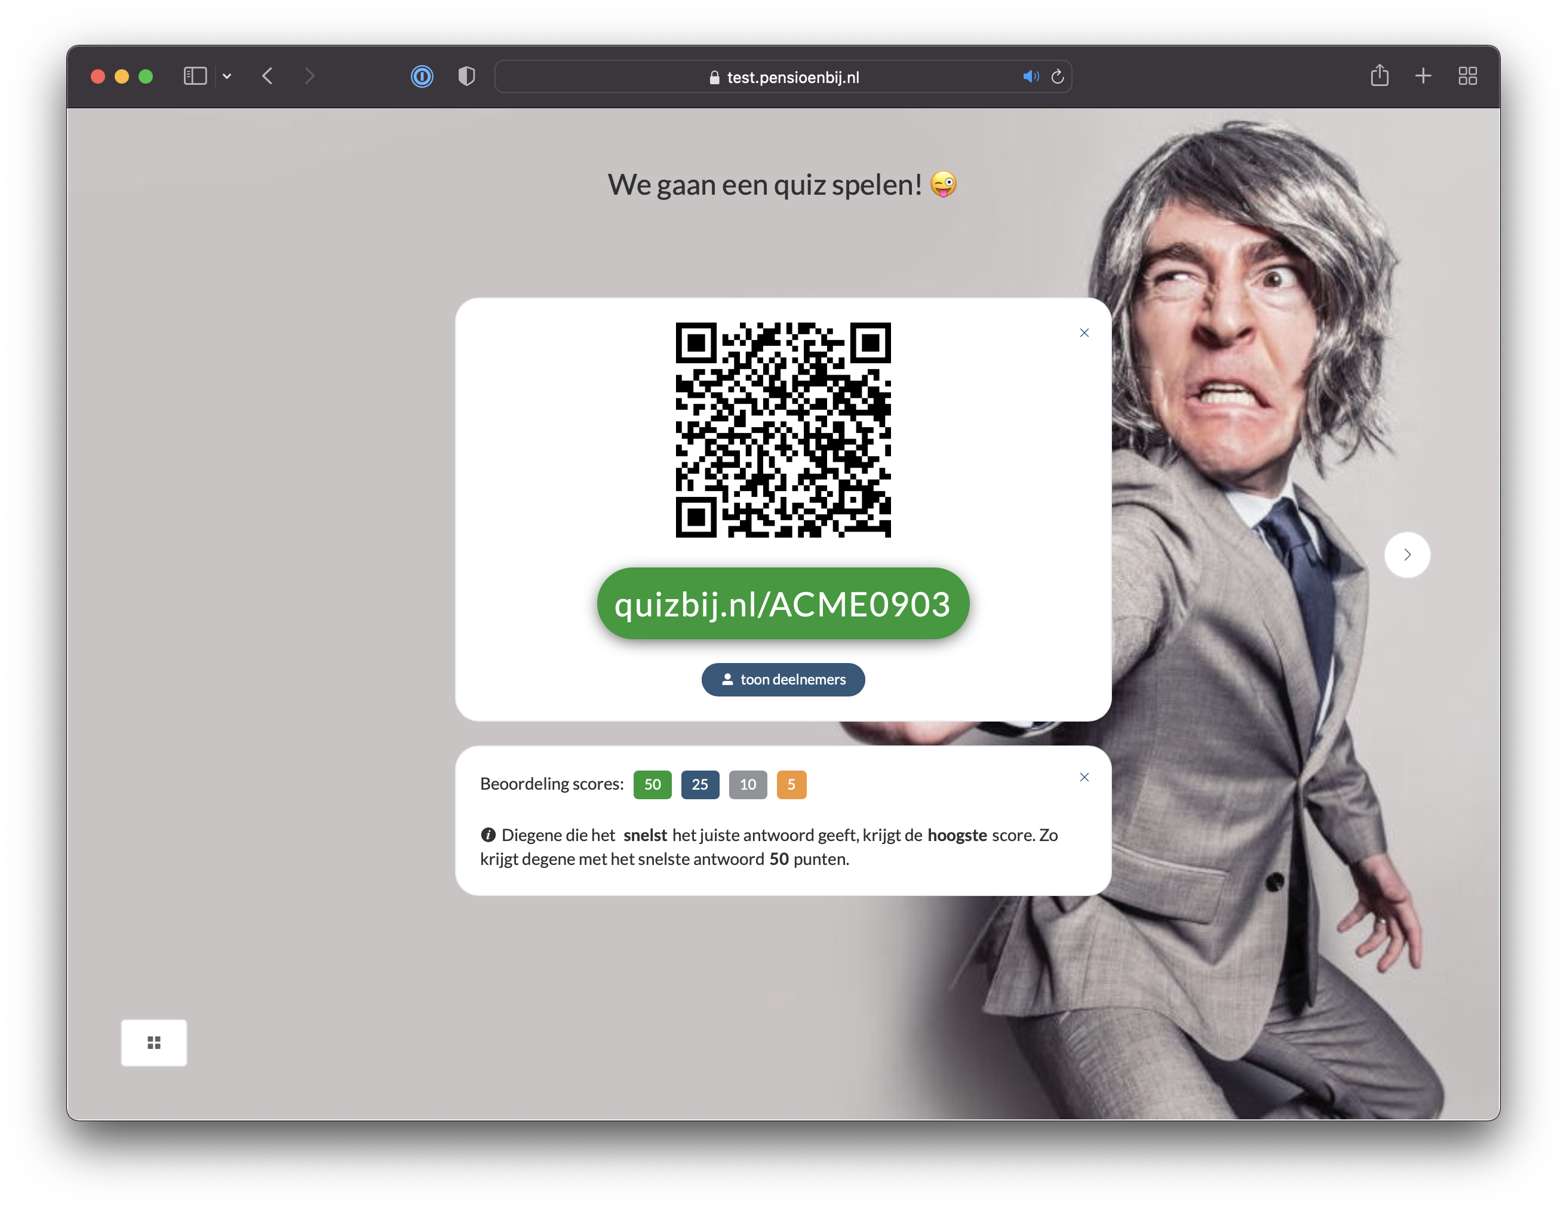Click the heading 'We gaan een quiz spelen!'
Image resolution: width=1567 pixels, height=1209 pixels.
(x=782, y=185)
